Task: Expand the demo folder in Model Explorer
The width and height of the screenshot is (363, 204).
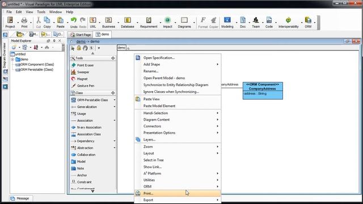Action: coord(12,59)
